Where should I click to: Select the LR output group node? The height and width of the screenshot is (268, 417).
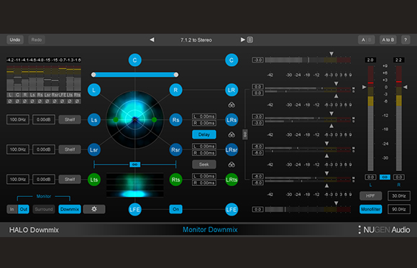coord(232,90)
